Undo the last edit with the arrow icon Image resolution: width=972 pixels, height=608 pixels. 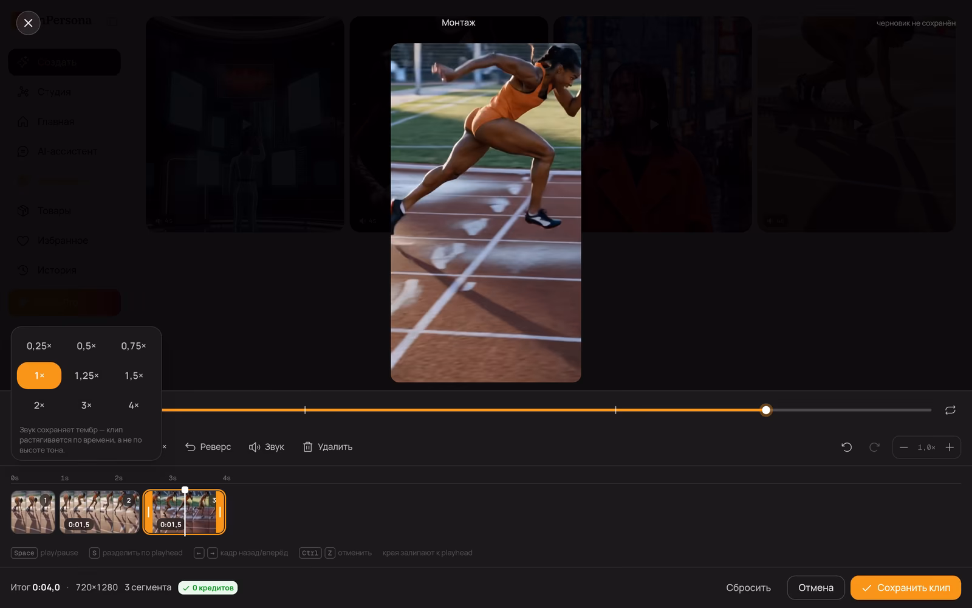[846, 447]
